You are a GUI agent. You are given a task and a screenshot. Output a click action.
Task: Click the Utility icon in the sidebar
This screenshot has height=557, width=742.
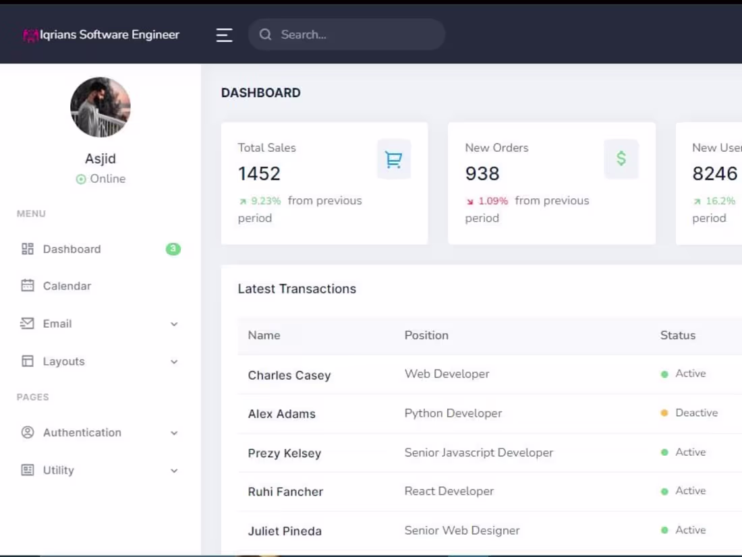[27, 470]
